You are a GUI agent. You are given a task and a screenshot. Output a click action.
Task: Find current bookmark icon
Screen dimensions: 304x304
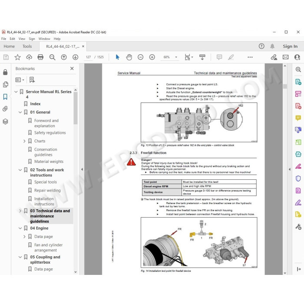tap(32, 79)
